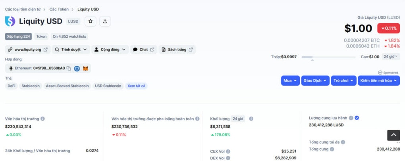Click the low-high price range slider

pos(328,57)
